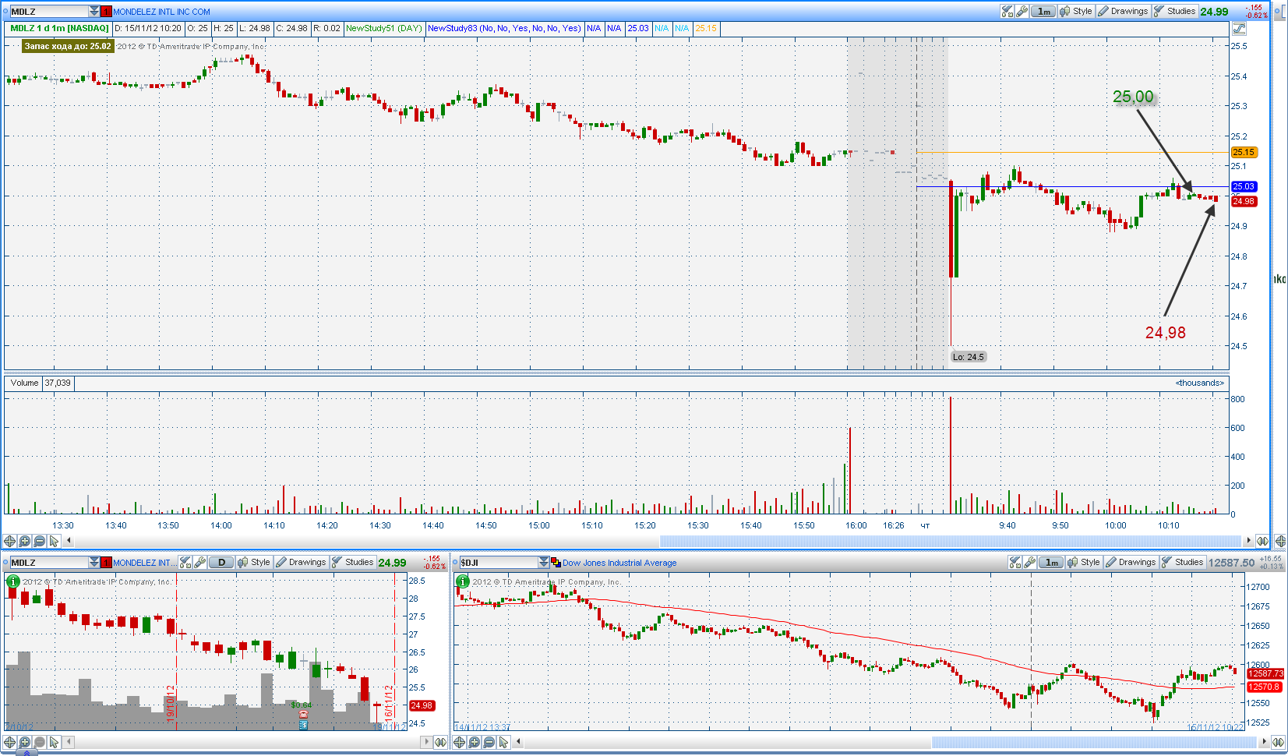Click the Lo: 24.5 low price bubble
The width and height of the screenshot is (1288, 756).
(x=969, y=357)
